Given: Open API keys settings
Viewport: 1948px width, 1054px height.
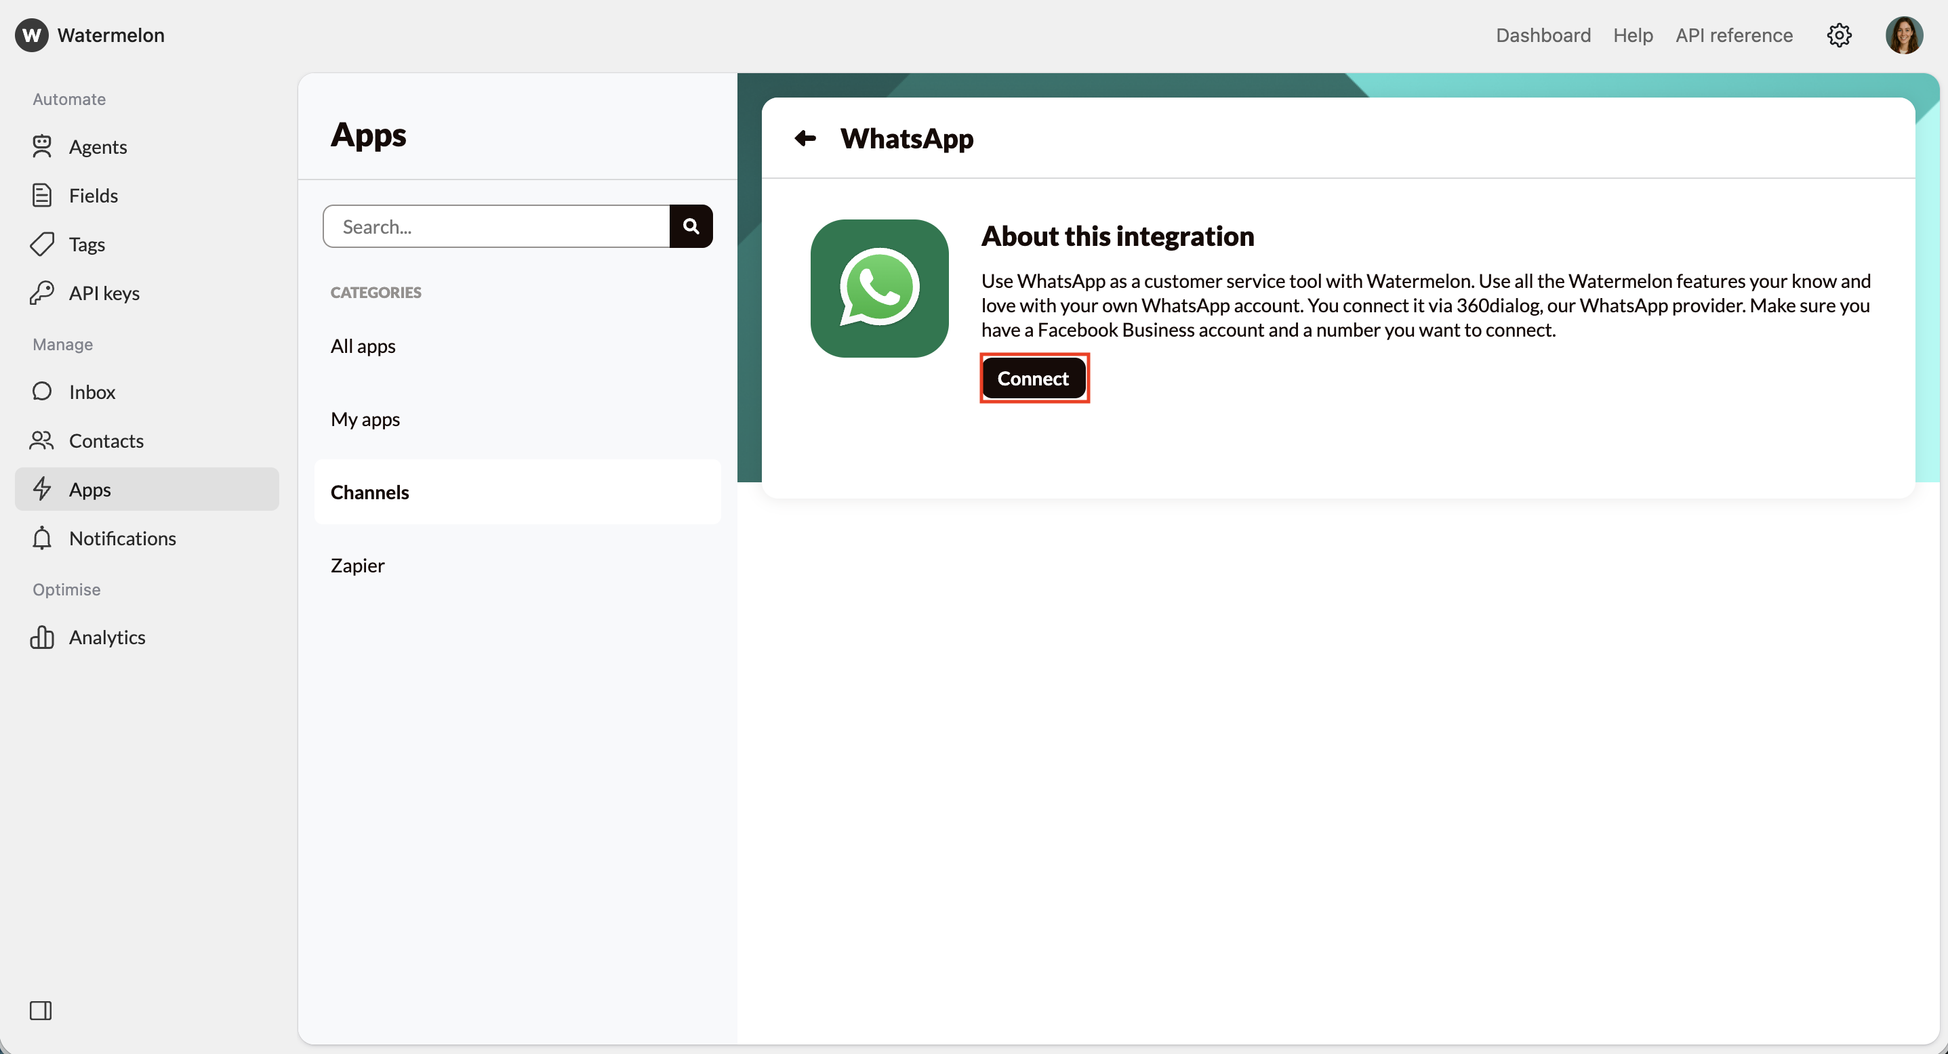Looking at the screenshot, I should click(x=104, y=293).
